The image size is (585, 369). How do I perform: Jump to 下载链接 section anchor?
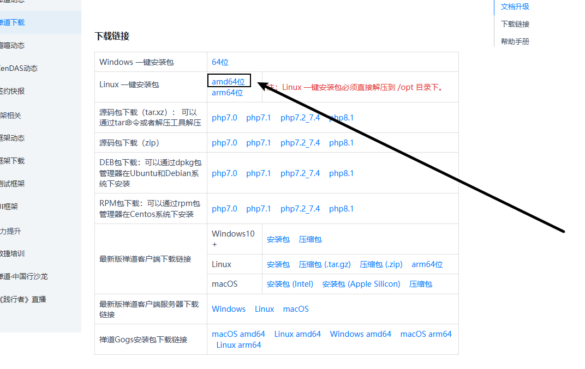(x=515, y=24)
